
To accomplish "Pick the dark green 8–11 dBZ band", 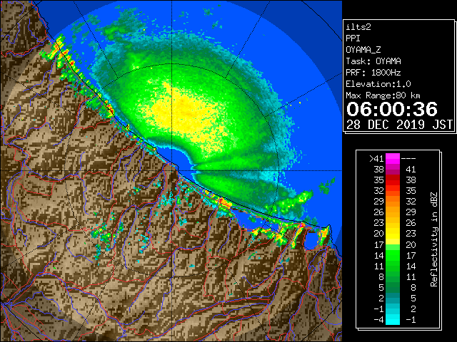I will coord(393,277).
